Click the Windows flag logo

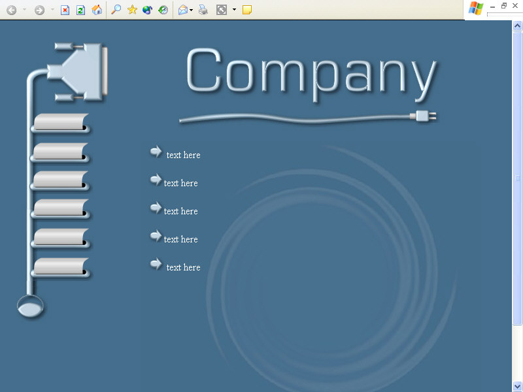(x=476, y=8)
